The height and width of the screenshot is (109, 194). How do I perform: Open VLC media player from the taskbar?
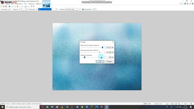coord(62,107)
